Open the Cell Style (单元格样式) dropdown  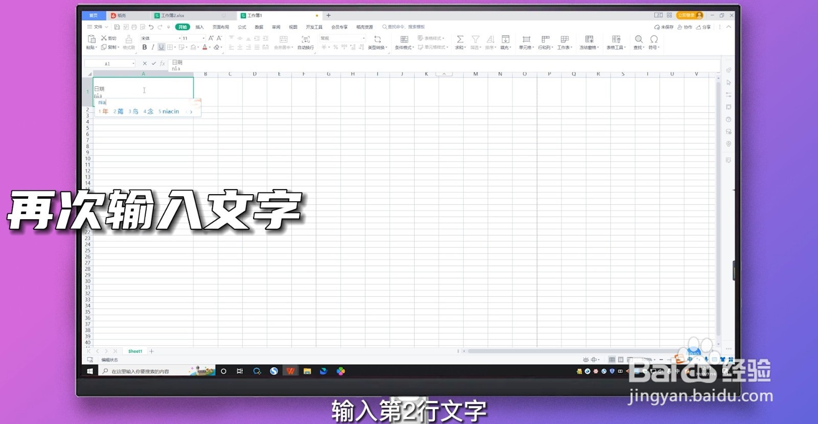433,47
